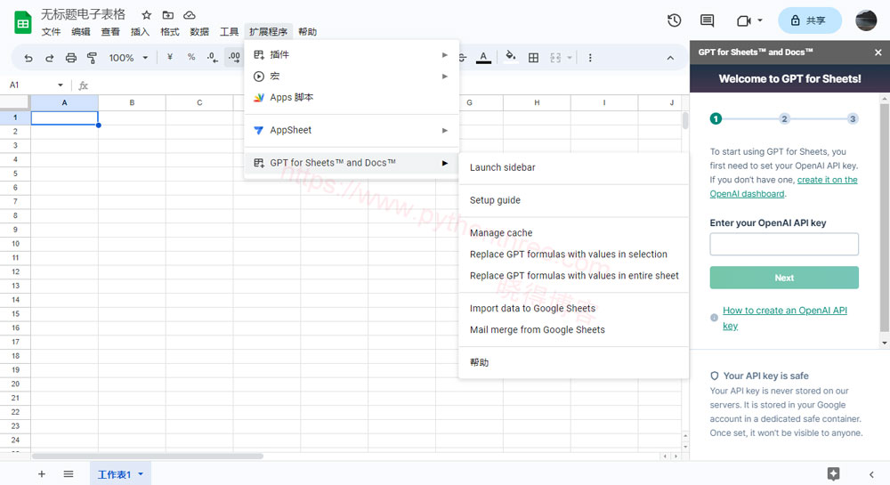Click the Google Sheets home logo
Viewport: 890px width, 485px height.
[23, 22]
